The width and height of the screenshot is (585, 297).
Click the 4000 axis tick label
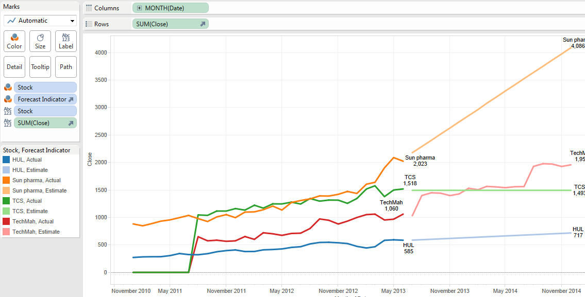click(102, 53)
